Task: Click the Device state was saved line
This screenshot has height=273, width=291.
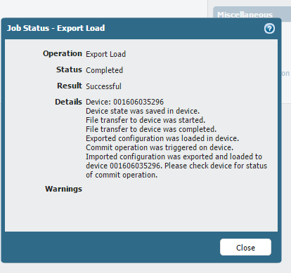Action: pos(143,111)
